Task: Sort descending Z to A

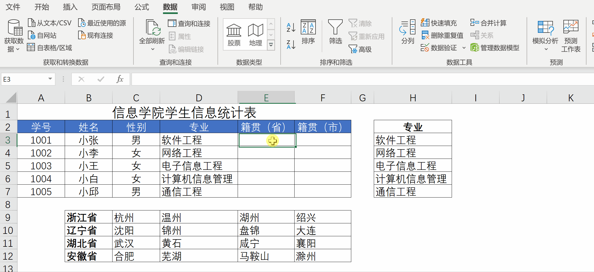Action: click(291, 45)
